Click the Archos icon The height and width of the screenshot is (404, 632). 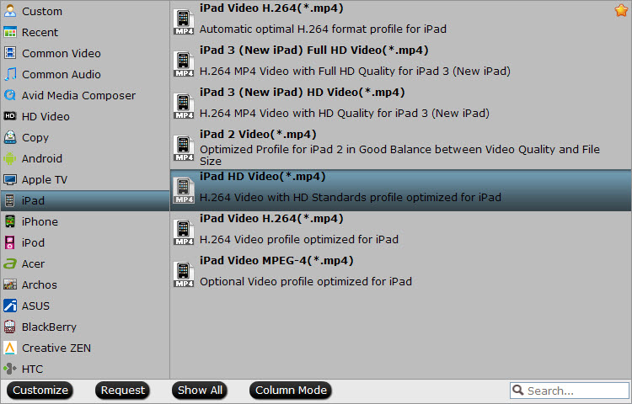(x=10, y=284)
